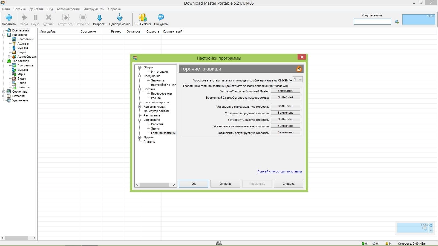
Task: Click the Удаленные trash icon in sidebar
Action: pos(9,100)
